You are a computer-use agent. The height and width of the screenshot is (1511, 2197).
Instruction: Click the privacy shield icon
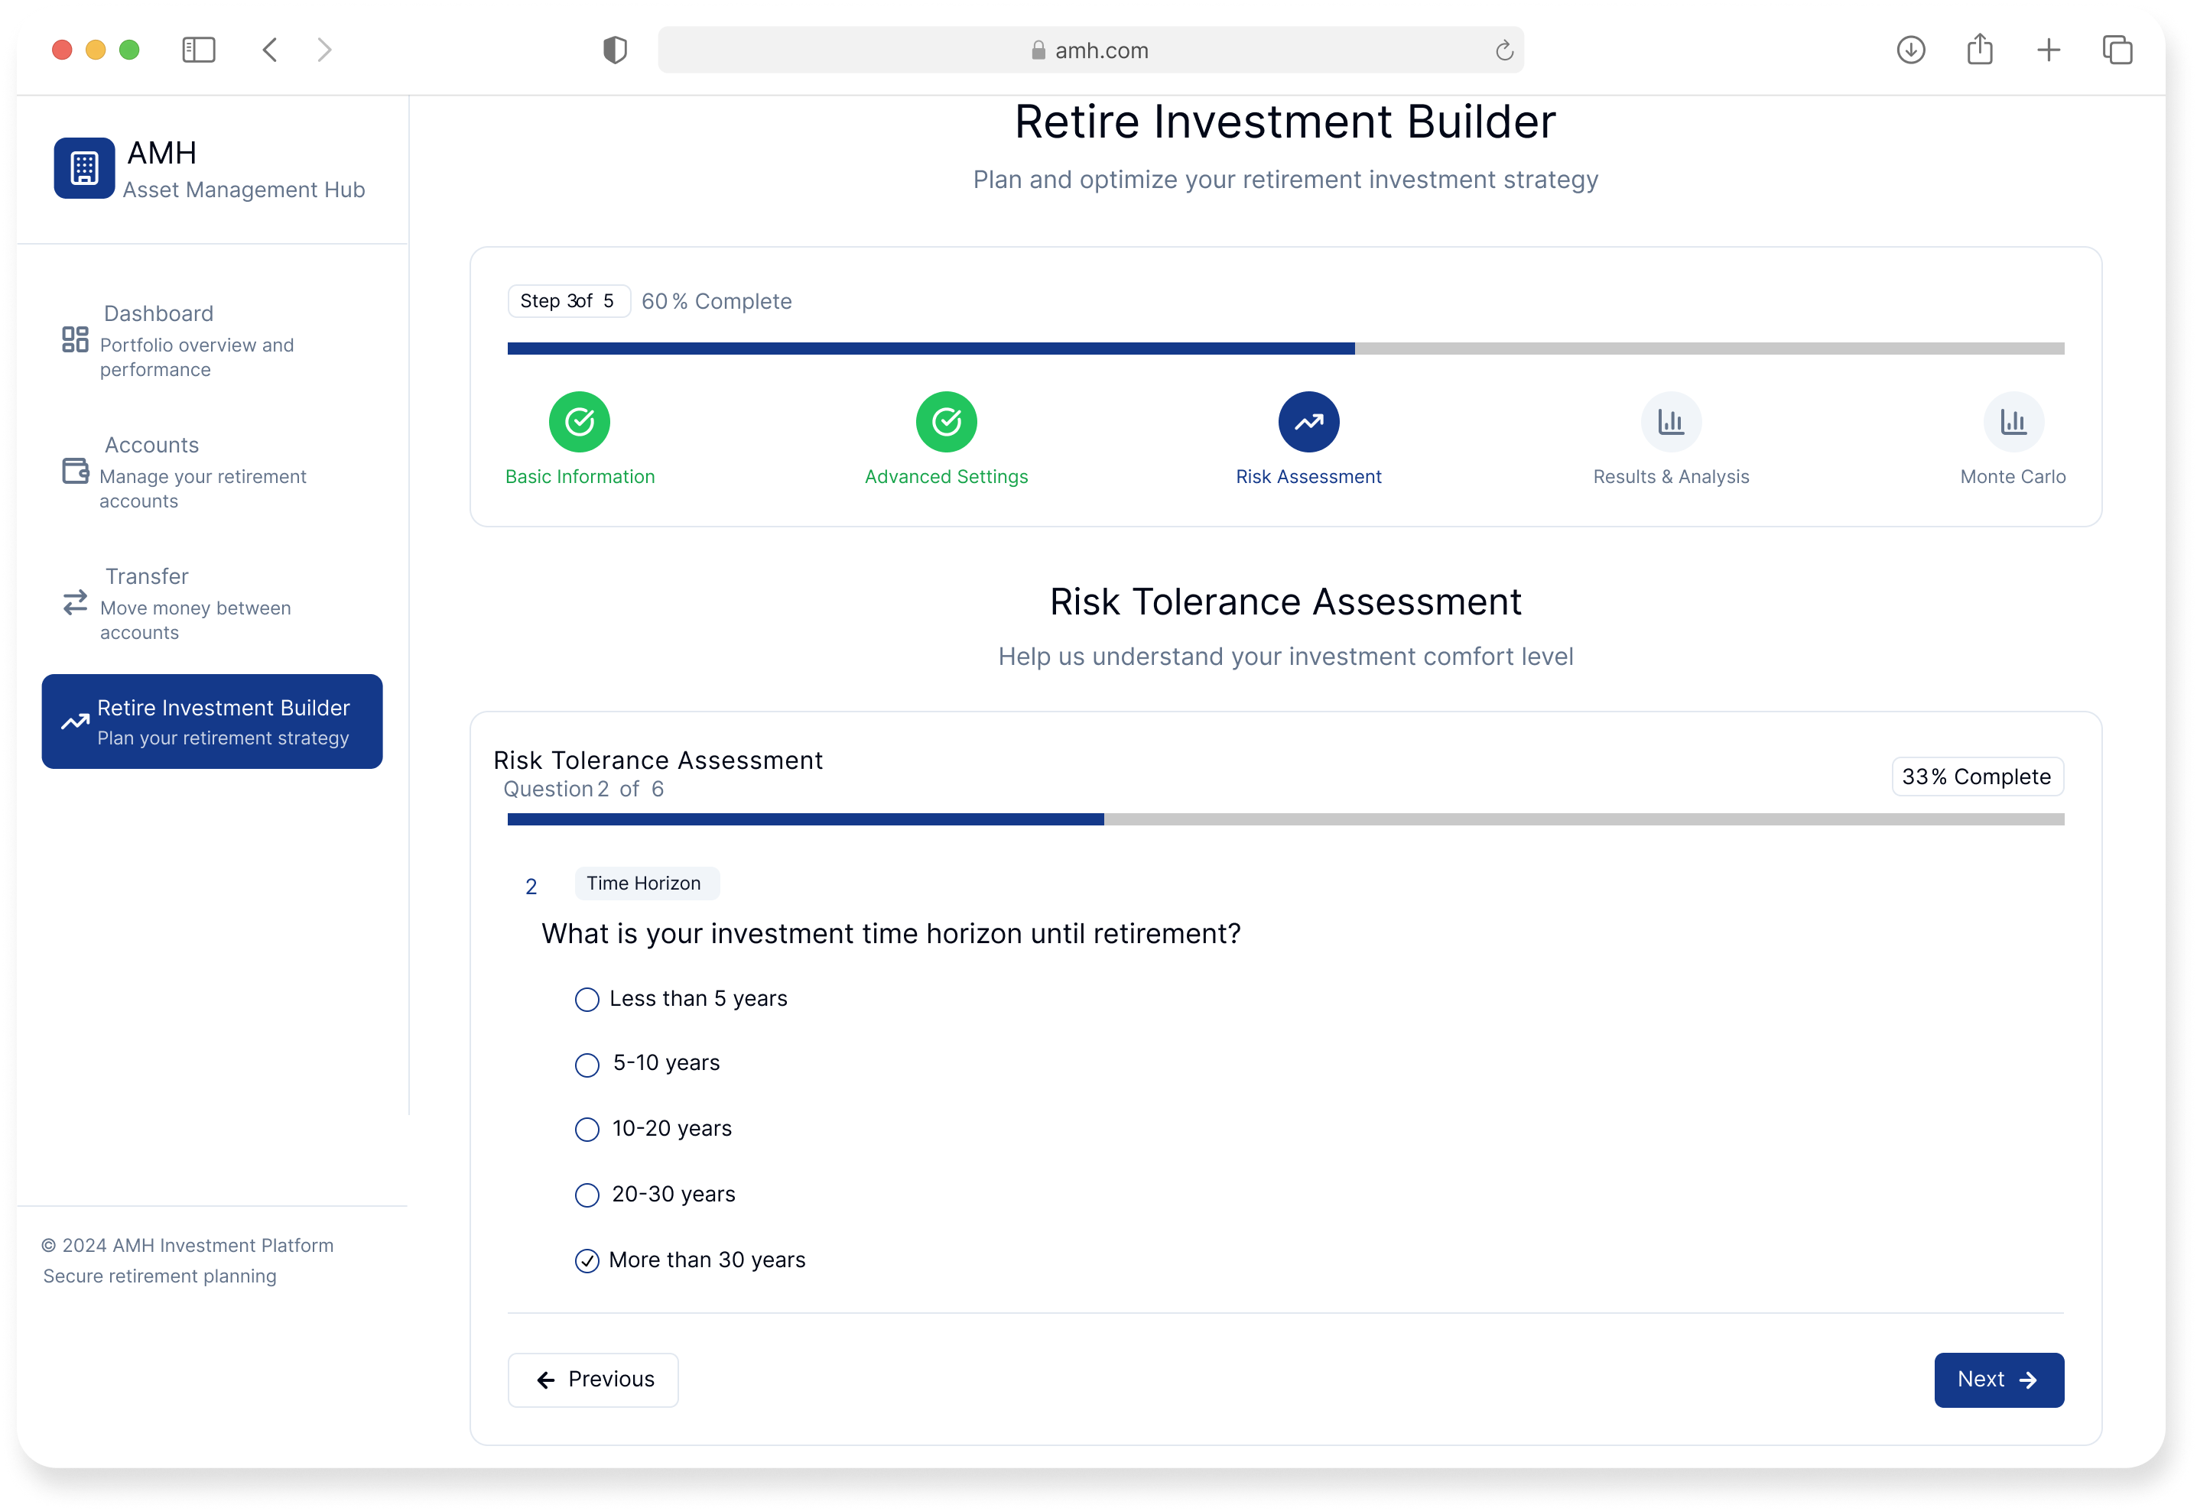[x=616, y=50]
